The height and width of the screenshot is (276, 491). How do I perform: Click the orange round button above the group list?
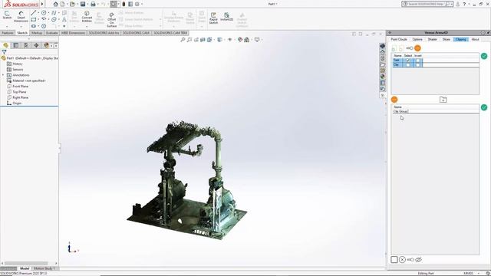394,100
